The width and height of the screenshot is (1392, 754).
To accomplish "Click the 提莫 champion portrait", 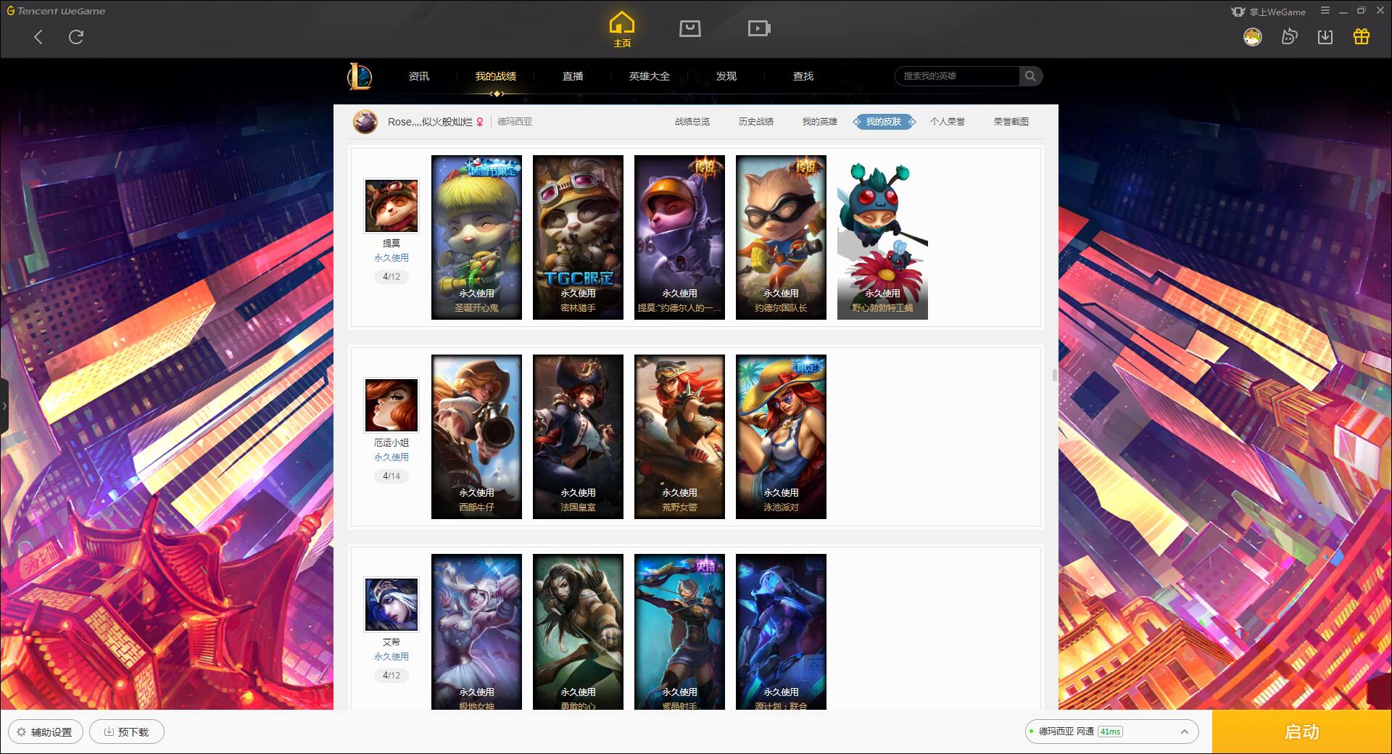I will [391, 207].
